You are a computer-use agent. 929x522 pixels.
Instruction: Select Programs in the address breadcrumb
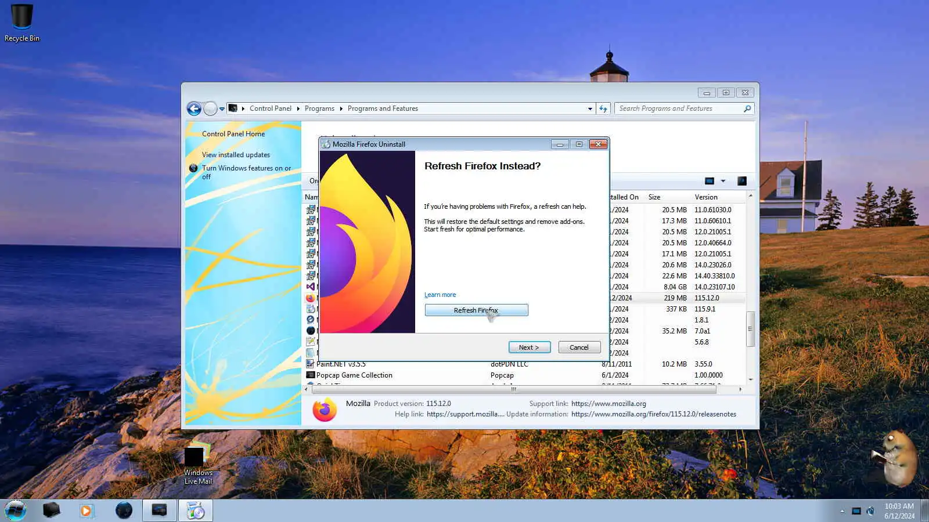(x=319, y=108)
